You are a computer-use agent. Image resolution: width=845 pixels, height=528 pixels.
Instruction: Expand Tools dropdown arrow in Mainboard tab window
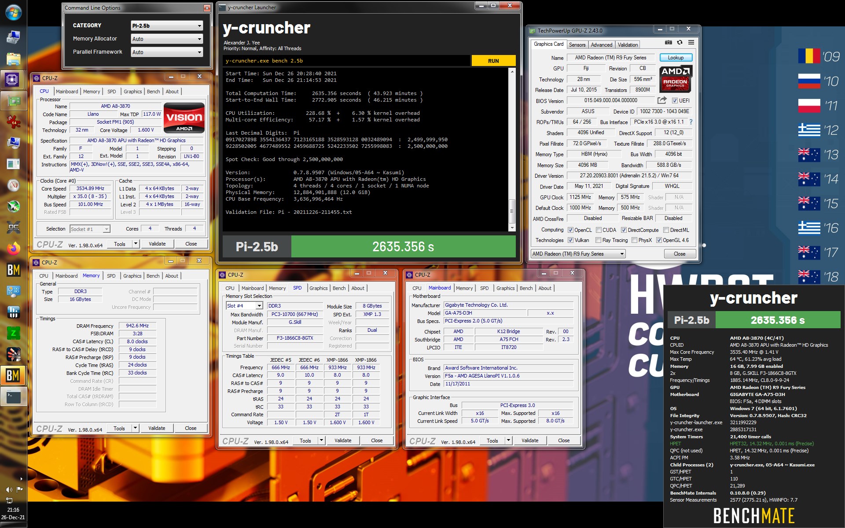pos(509,440)
